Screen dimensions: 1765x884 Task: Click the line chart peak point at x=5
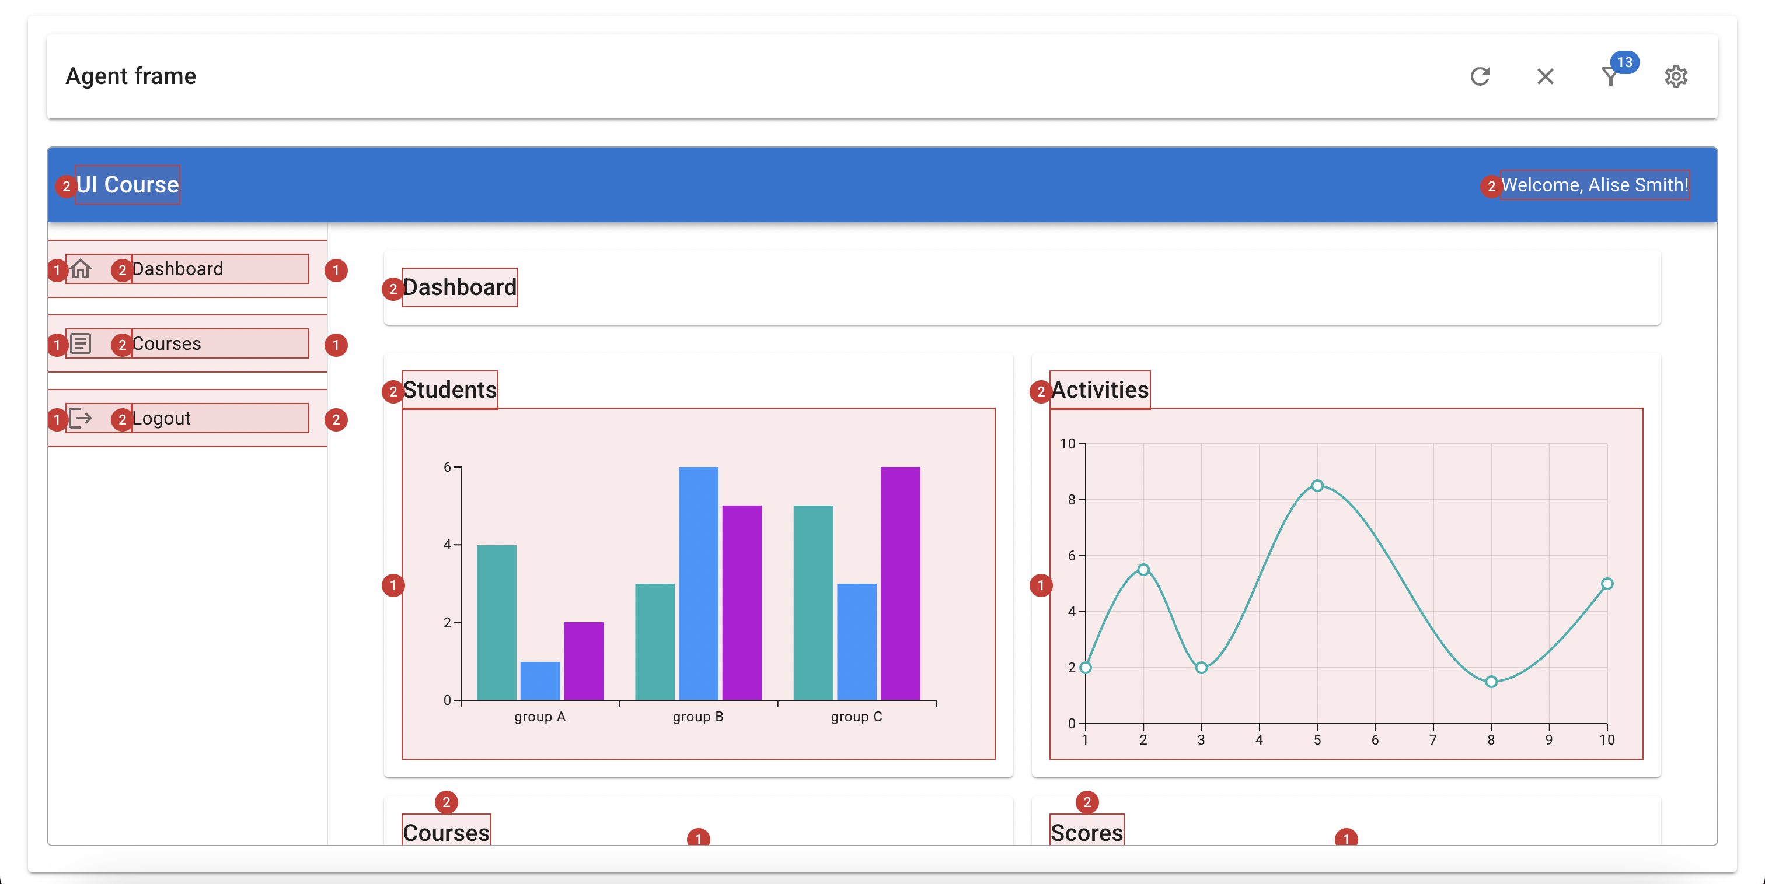click(x=1317, y=486)
